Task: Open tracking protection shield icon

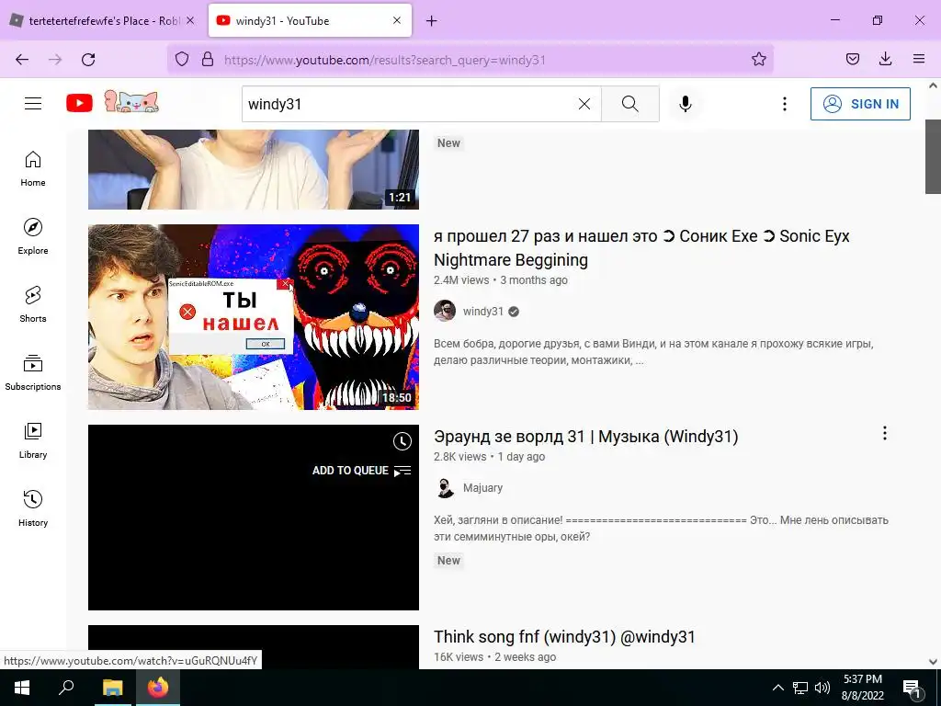Action: click(x=182, y=60)
